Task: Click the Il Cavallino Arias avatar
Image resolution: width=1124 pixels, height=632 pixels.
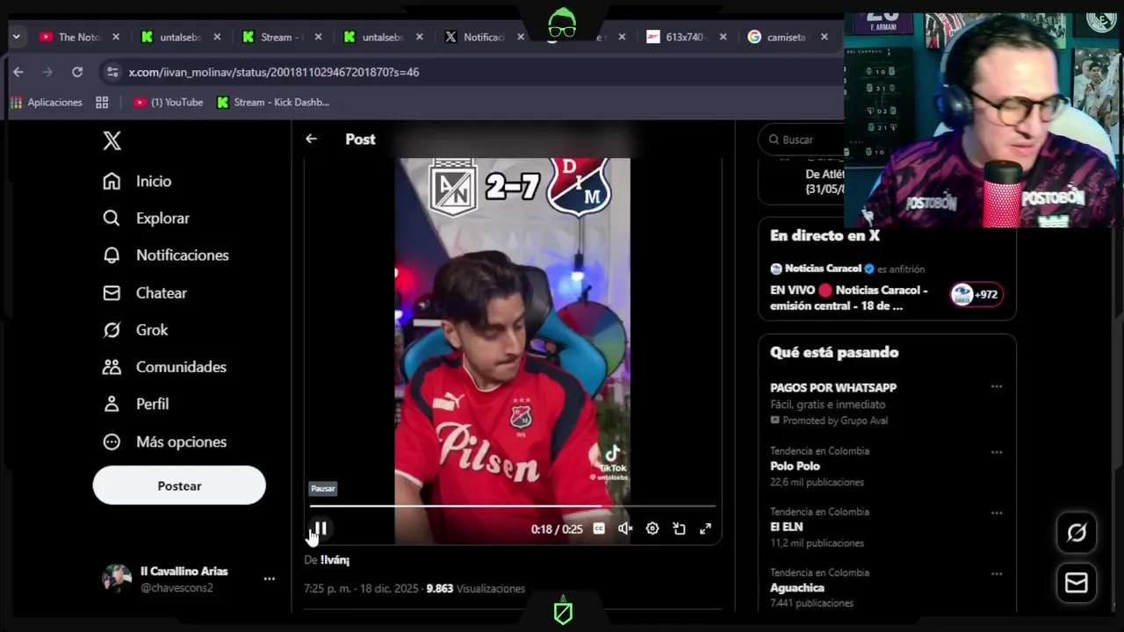Action: [x=117, y=578]
